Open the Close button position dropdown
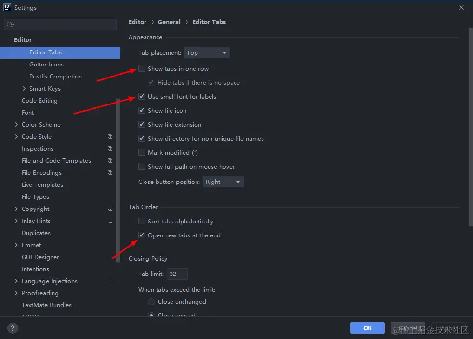This screenshot has height=339, width=473. [x=223, y=182]
